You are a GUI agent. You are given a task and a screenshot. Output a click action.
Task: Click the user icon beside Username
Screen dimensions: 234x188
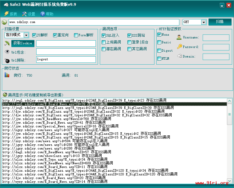[179, 37]
